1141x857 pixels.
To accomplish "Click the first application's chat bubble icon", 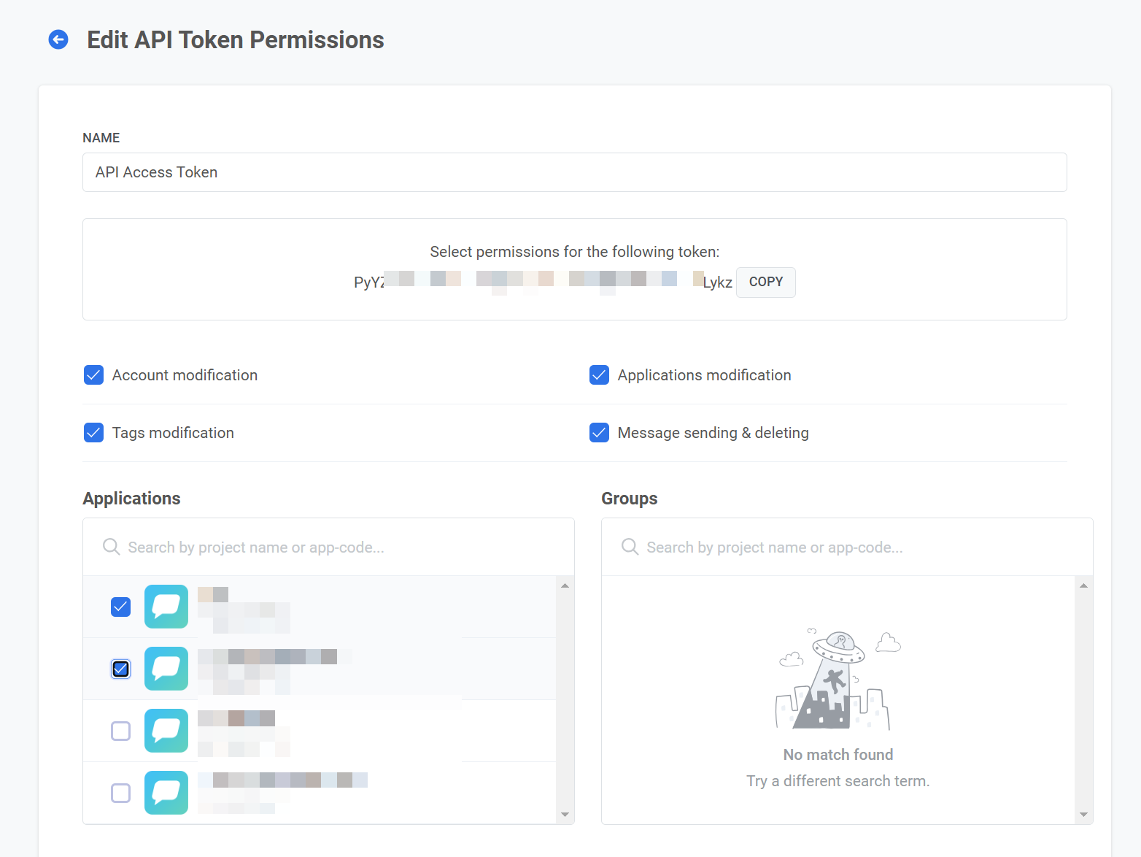I will (x=166, y=607).
